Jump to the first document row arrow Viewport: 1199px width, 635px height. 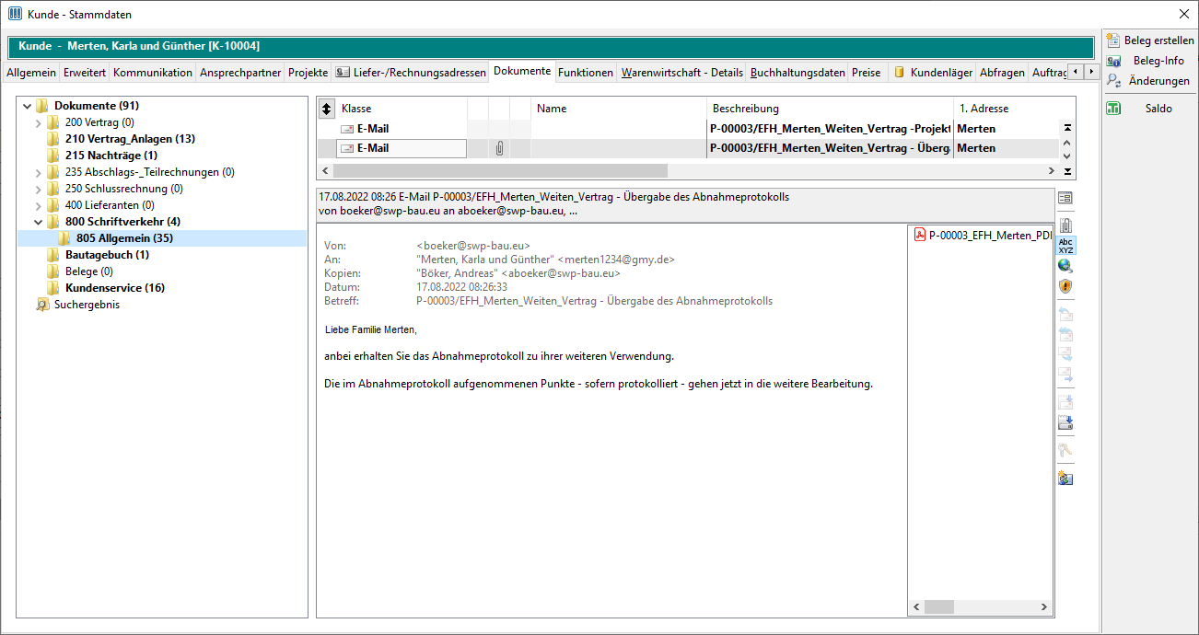(1067, 128)
